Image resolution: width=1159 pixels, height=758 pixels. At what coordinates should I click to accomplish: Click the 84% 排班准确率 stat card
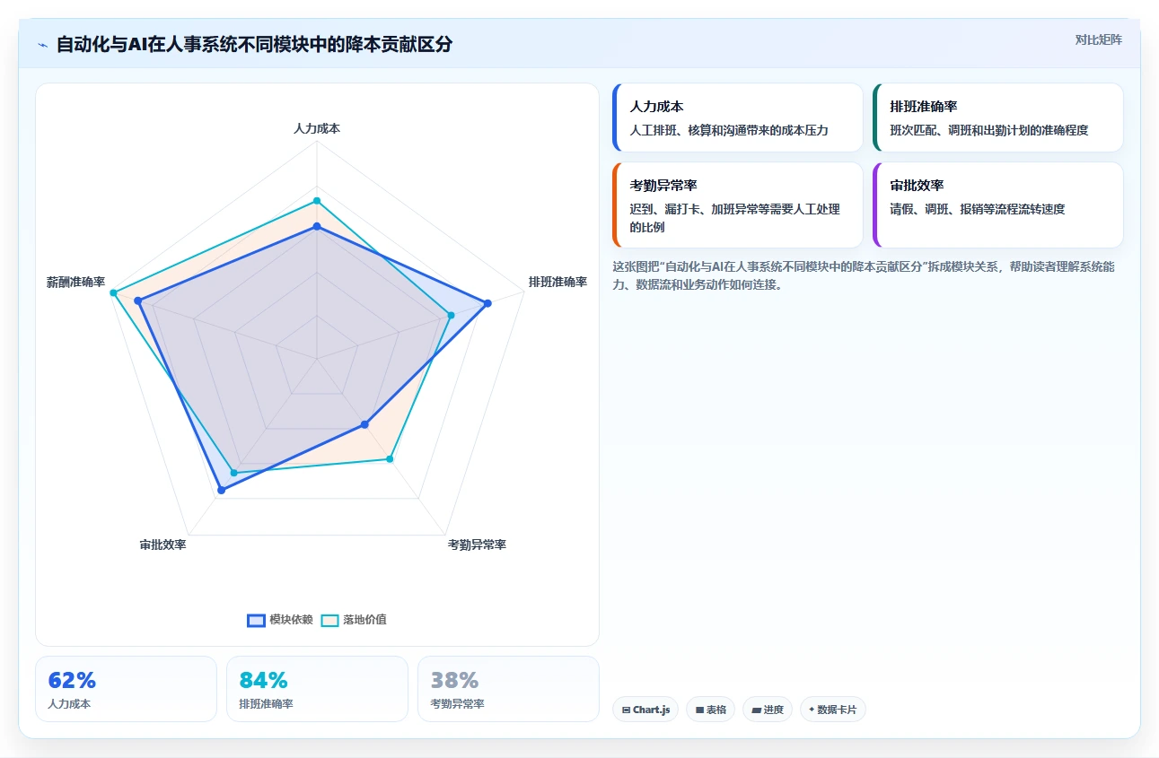[x=317, y=689]
